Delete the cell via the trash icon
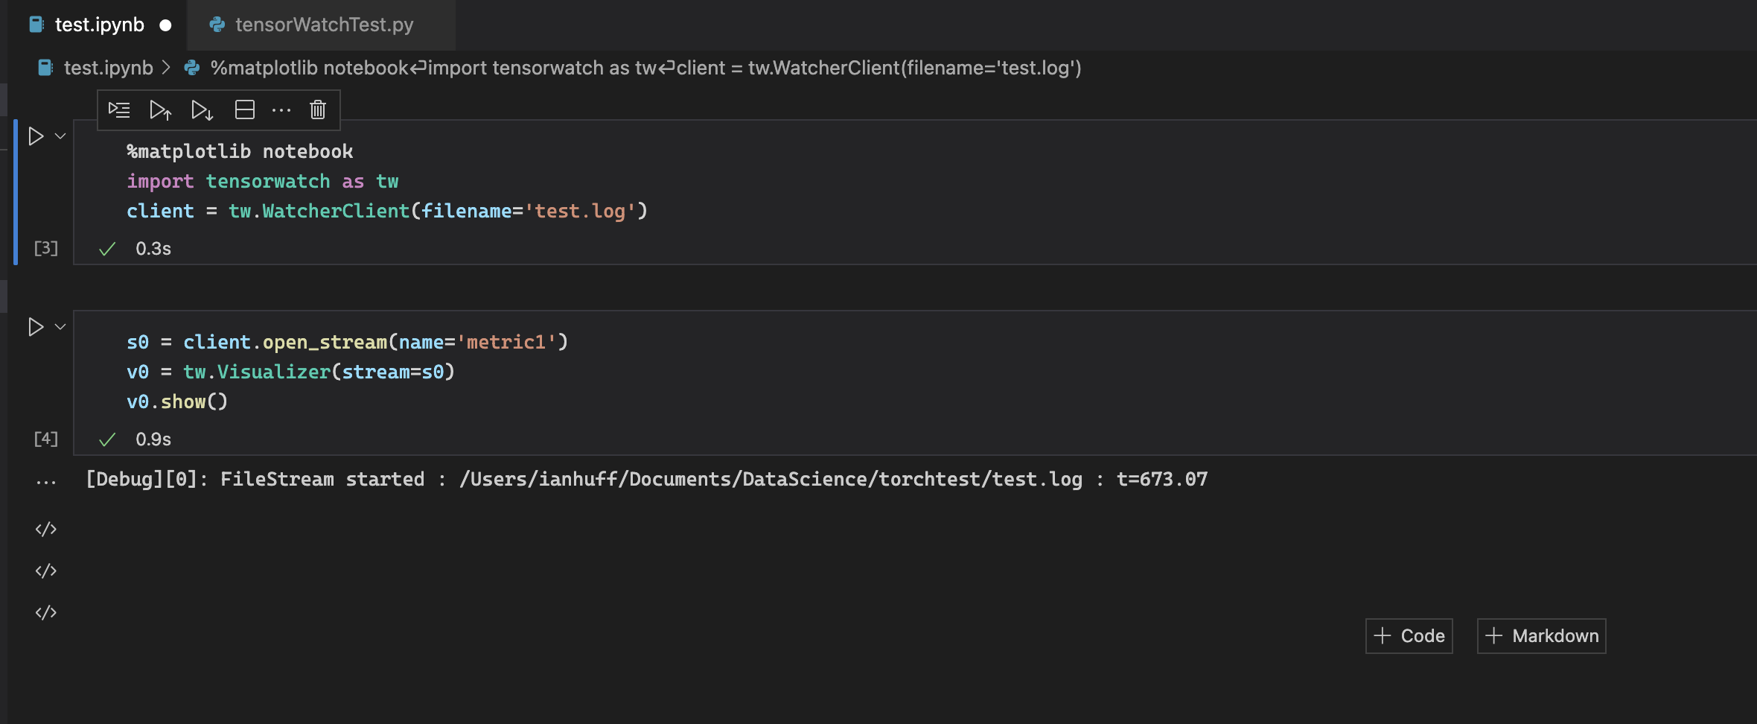 tap(318, 109)
